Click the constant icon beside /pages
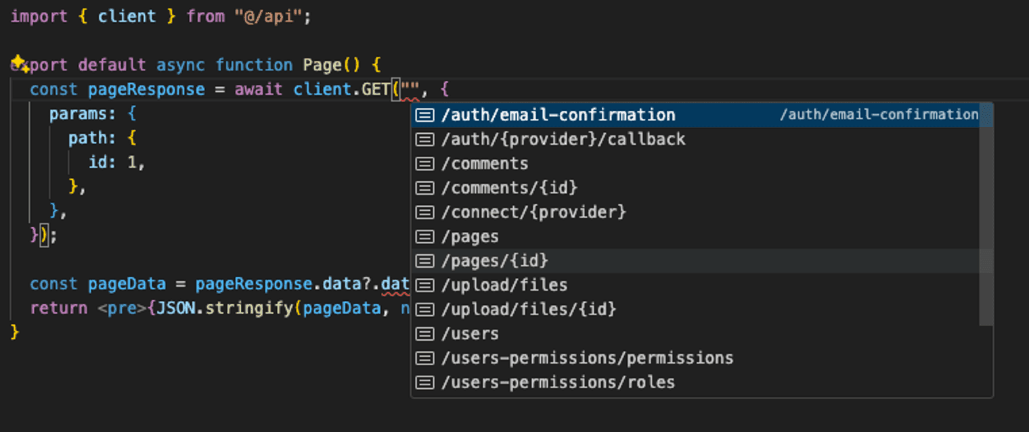 424,237
